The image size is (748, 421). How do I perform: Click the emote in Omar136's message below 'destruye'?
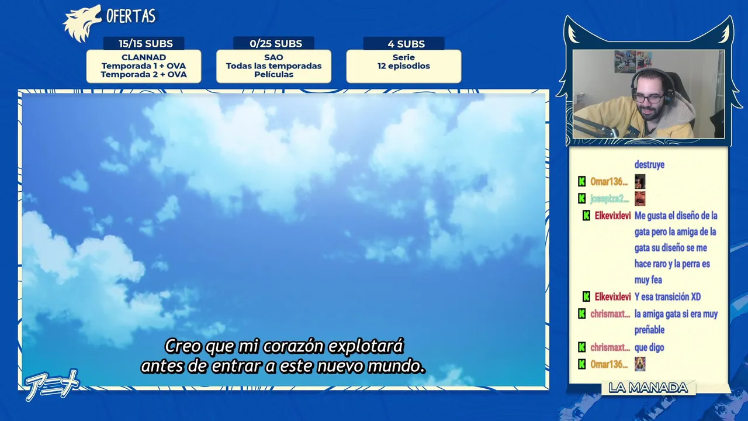(640, 181)
